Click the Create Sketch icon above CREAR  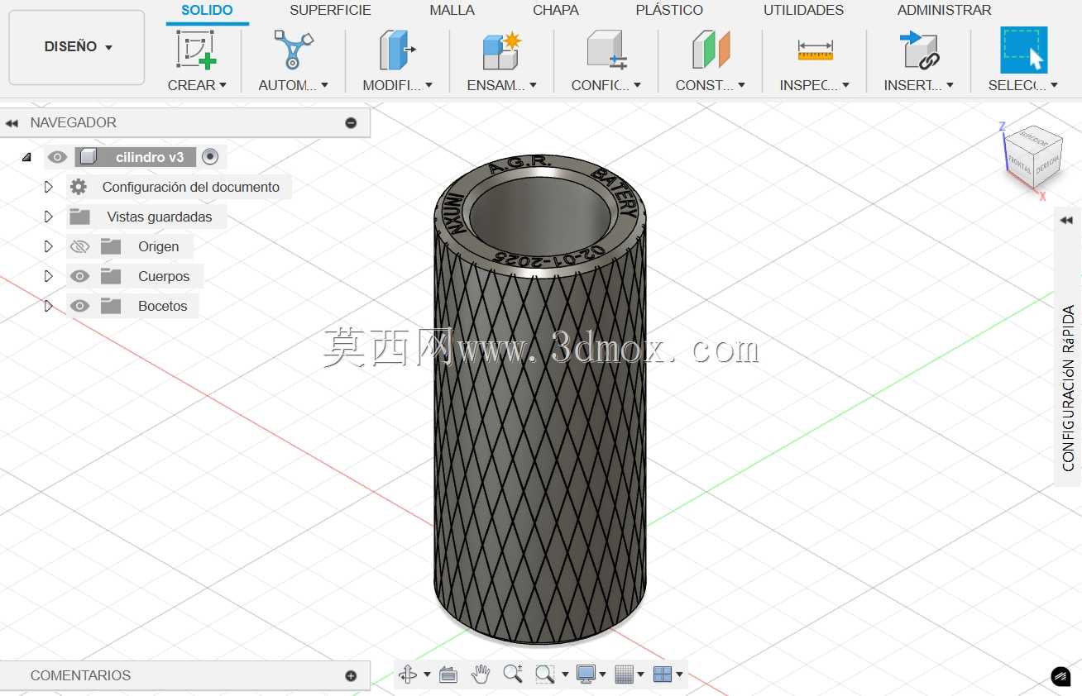pyautogui.click(x=196, y=50)
